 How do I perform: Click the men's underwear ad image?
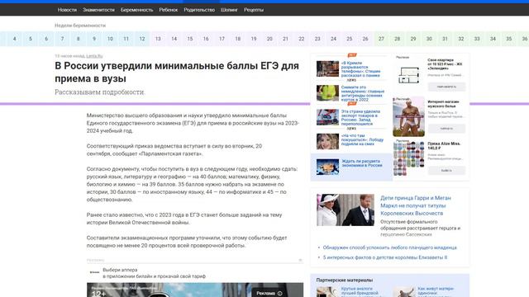408,116
